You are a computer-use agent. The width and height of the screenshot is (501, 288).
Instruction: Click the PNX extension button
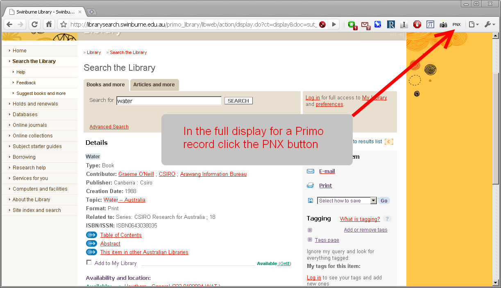coord(456,25)
